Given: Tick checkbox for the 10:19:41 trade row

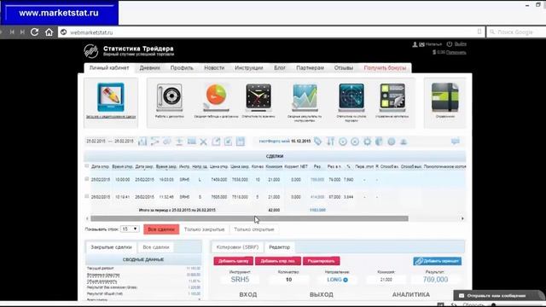Looking at the screenshot, I should 87,196.
